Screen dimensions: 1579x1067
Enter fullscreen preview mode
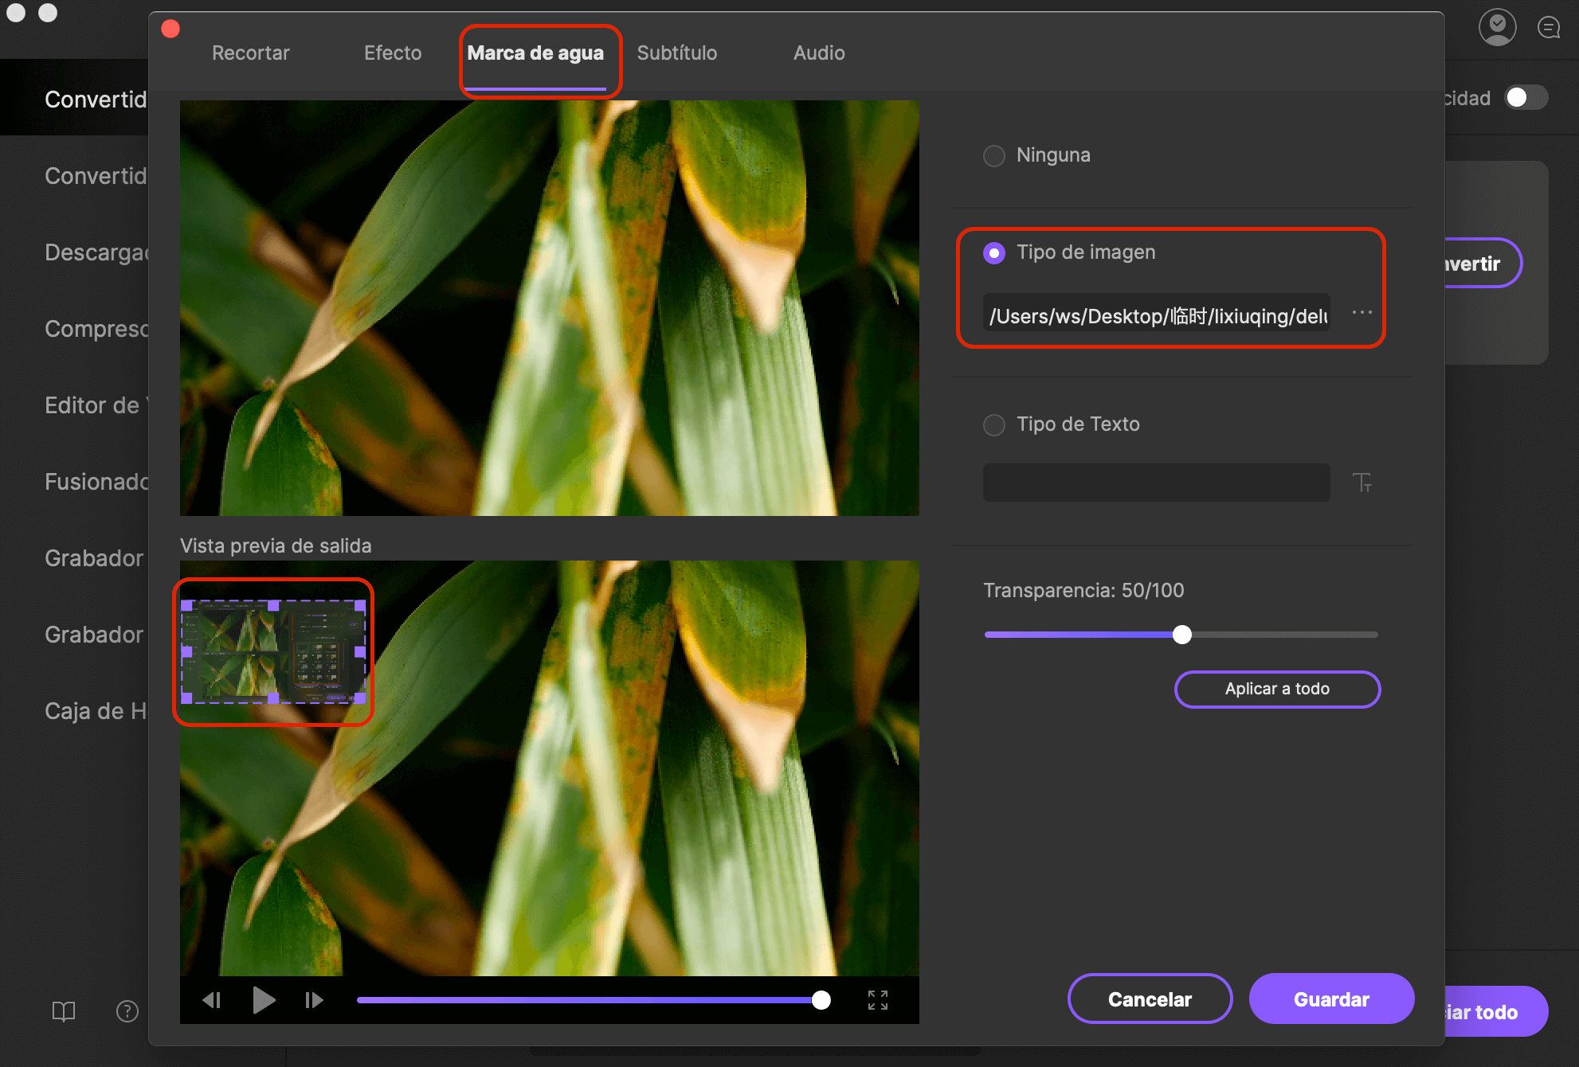pyautogui.click(x=878, y=1000)
